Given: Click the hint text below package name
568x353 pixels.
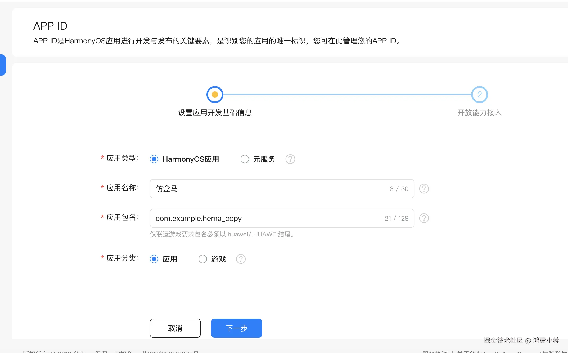Looking at the screenshot, I should click(x=222, y=234).
